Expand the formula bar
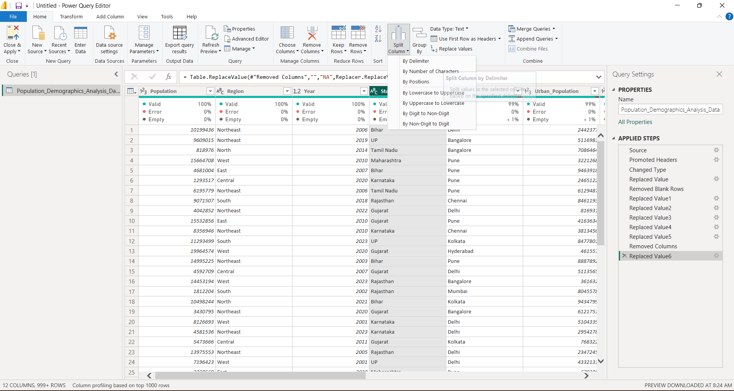Viewport: 734px width, 391px height. click(x=599, y=77)
